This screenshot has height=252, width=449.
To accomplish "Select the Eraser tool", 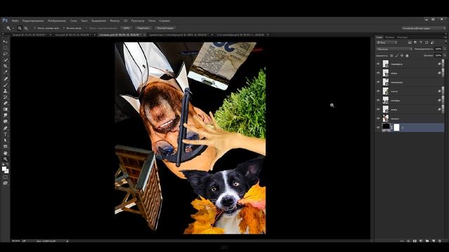I will [5, 103].
